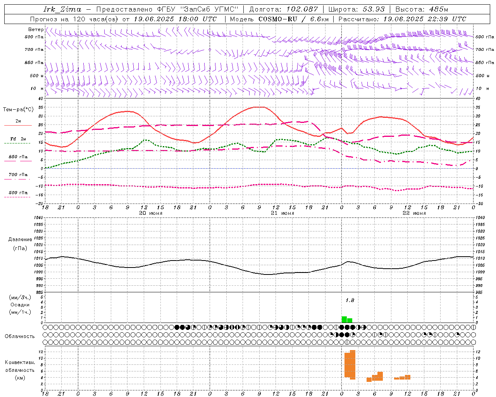Click 40 on left temperature axis
The width and height of the screenshot is (496, 397).
pyautogui.click(x=41, y=98)
